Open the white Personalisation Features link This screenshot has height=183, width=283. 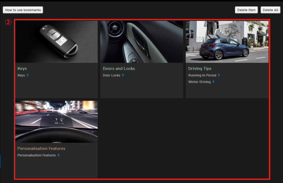[x=36, y=155]
